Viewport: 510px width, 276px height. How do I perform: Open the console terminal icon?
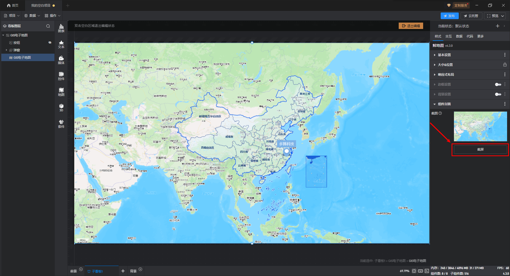coord(427,271)
